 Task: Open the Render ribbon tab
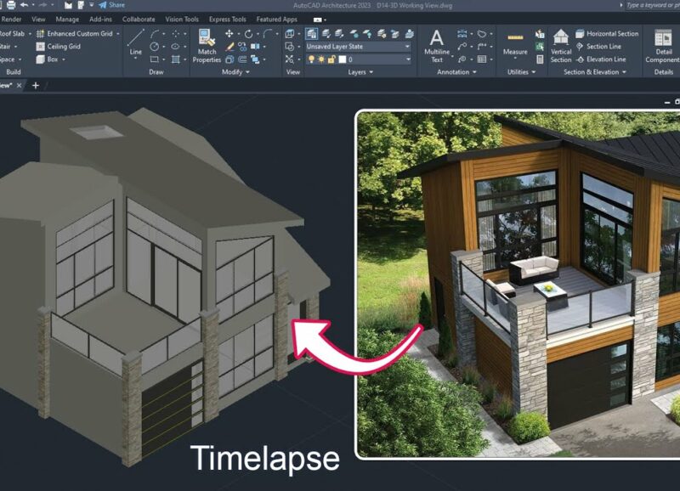(x=11, y=19)
